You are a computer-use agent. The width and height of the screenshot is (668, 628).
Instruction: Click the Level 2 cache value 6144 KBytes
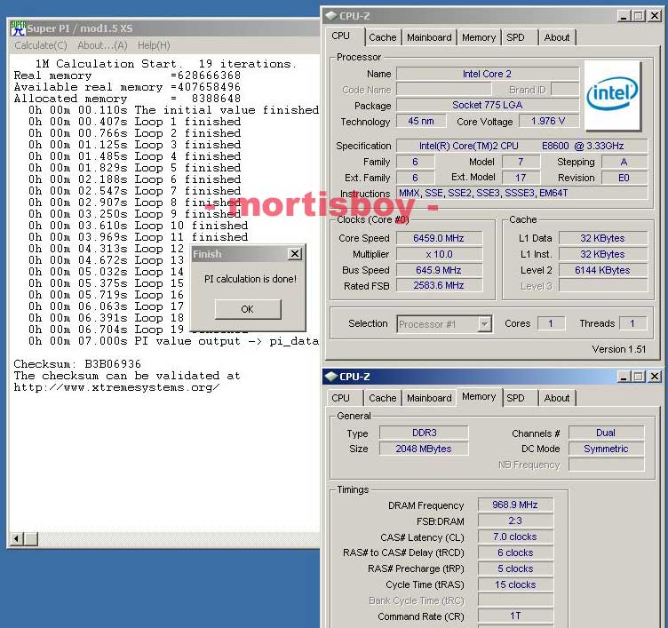tap(602, 270)
